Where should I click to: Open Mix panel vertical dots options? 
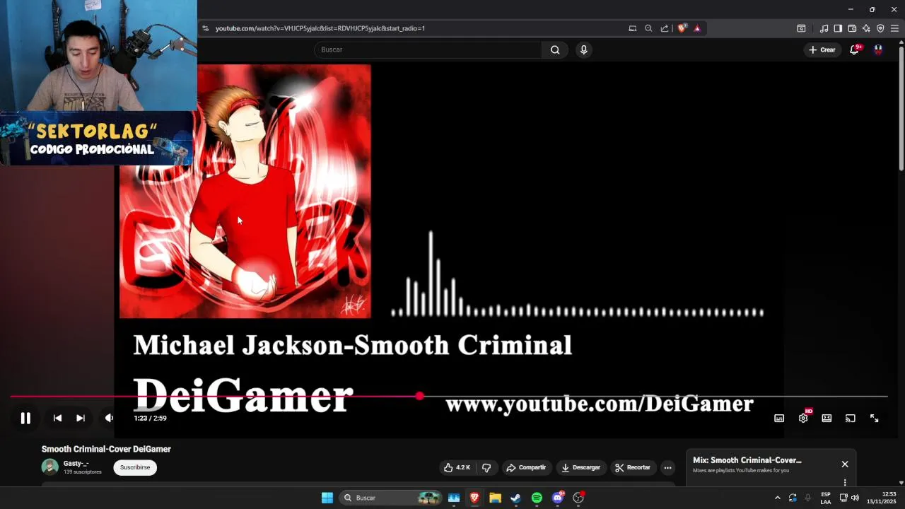click(845, 482)
